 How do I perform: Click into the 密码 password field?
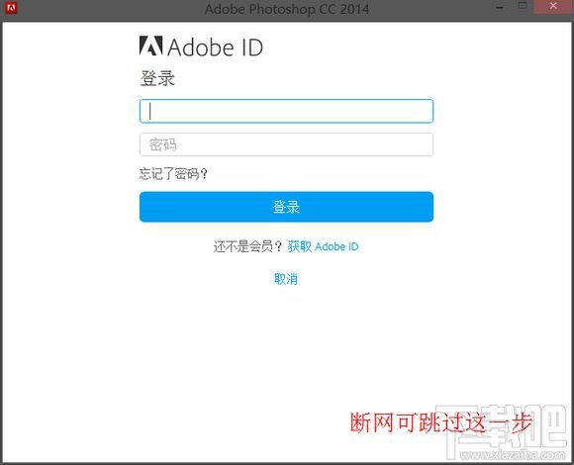click(286, 144)
